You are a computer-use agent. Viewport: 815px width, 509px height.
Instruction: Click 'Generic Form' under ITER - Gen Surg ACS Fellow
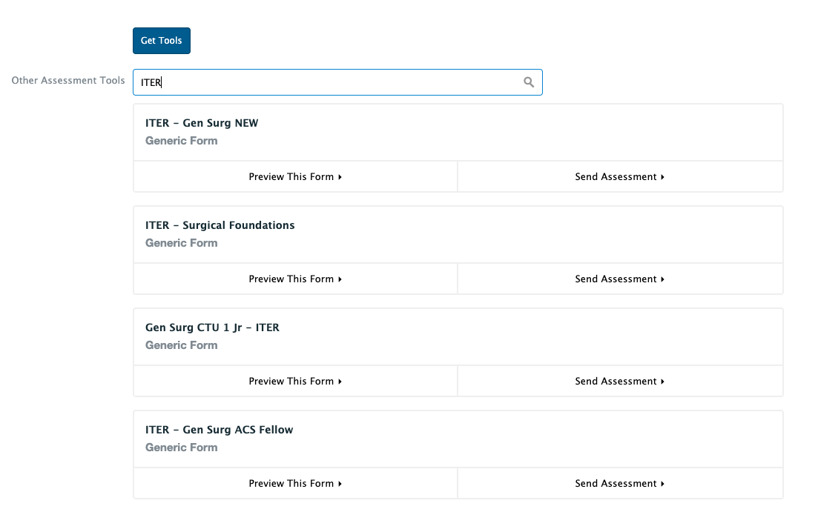(x=182, y=448)
